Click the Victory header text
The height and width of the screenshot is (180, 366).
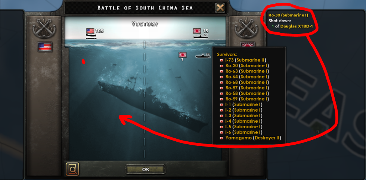[145, 24]
